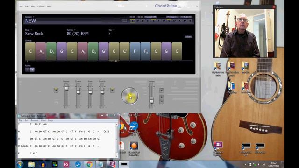Screen dimensions: 299x168
Task: Open the Tempo dropdown for 80 BPM
Action: pos(71,30)
